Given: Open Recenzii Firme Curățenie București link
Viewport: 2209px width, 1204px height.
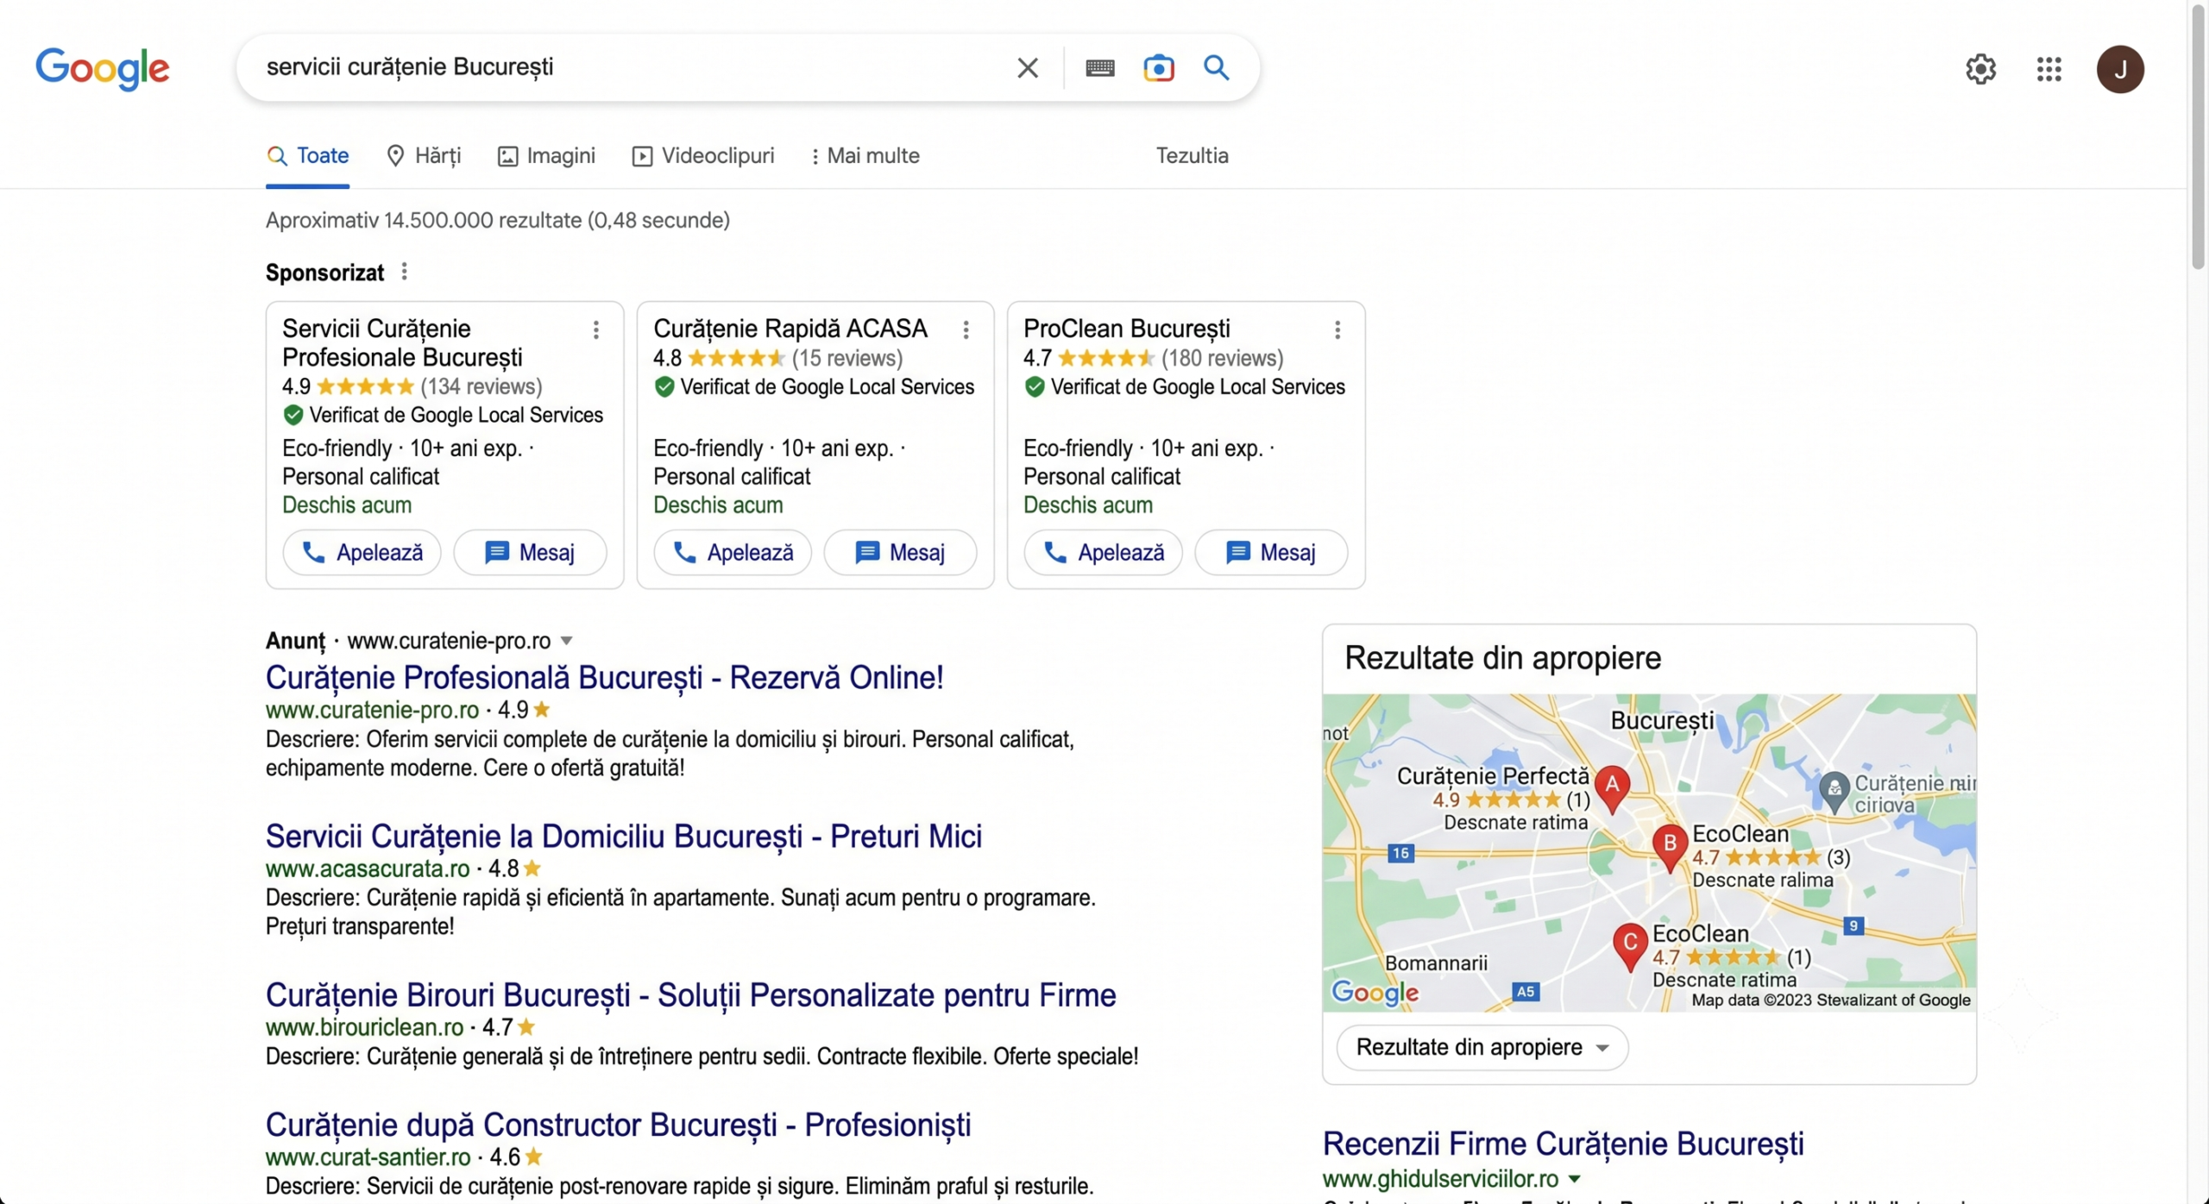Looking at the screenshot, I should (x=1563, y=1144).
